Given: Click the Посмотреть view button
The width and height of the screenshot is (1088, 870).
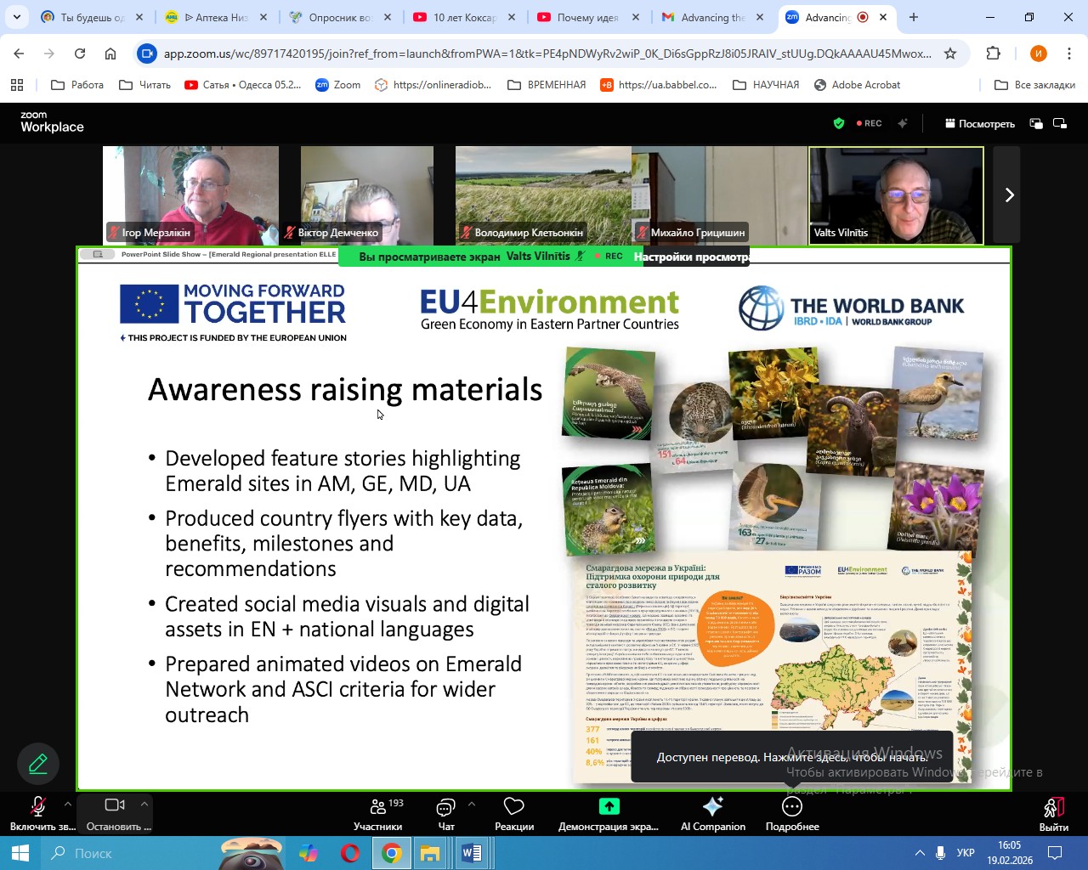Looking at the screenshot, I should [x=979, y=123].
